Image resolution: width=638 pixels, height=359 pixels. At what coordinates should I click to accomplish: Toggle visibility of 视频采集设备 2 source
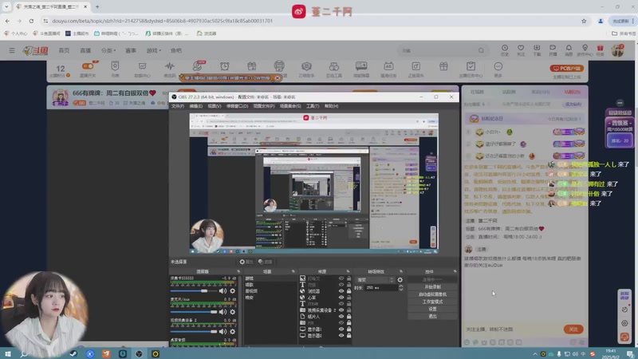341,310
